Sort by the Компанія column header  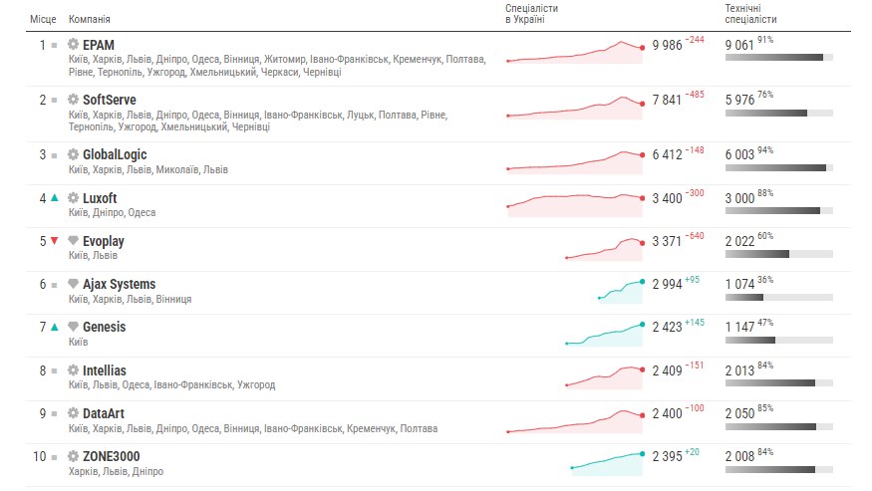[x=89, y=19]
